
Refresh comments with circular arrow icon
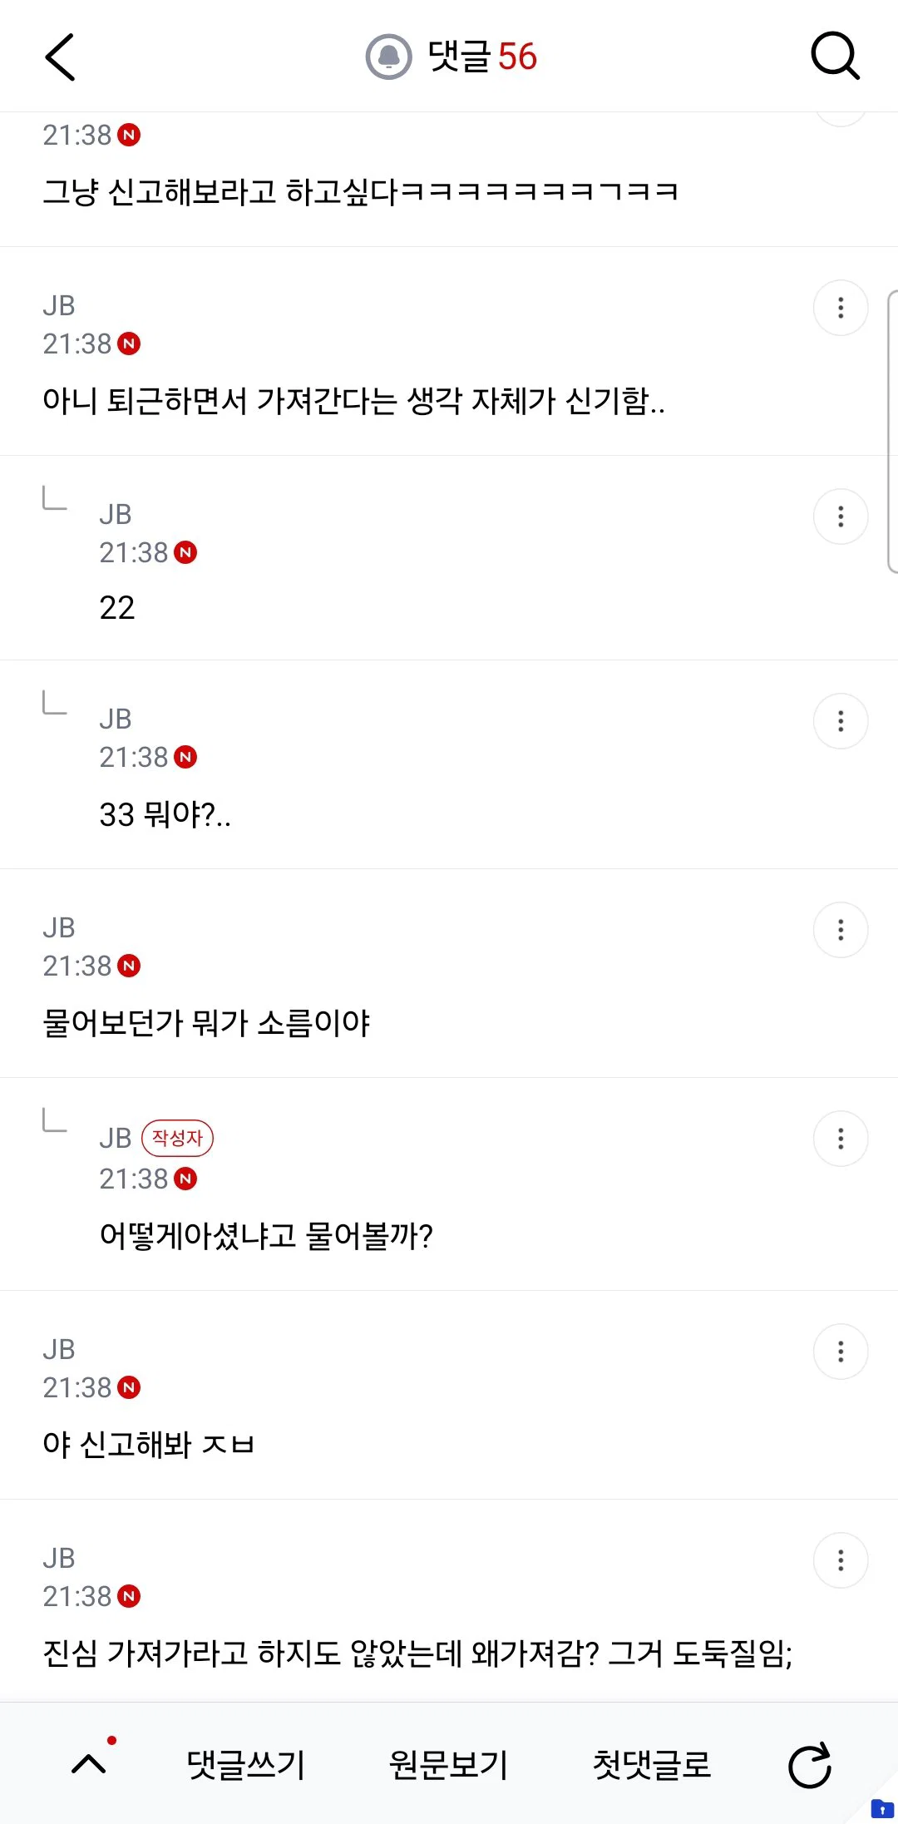click(810, 1765)
